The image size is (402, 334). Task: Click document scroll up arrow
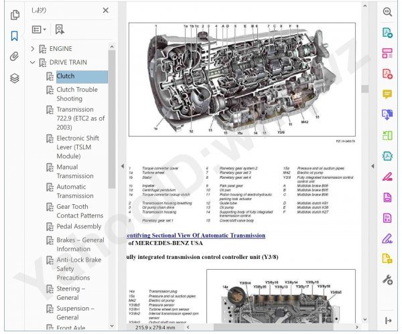point(365,5)
